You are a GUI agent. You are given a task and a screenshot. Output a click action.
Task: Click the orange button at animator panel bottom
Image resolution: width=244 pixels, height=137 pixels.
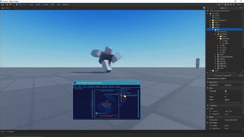(107, 116)
